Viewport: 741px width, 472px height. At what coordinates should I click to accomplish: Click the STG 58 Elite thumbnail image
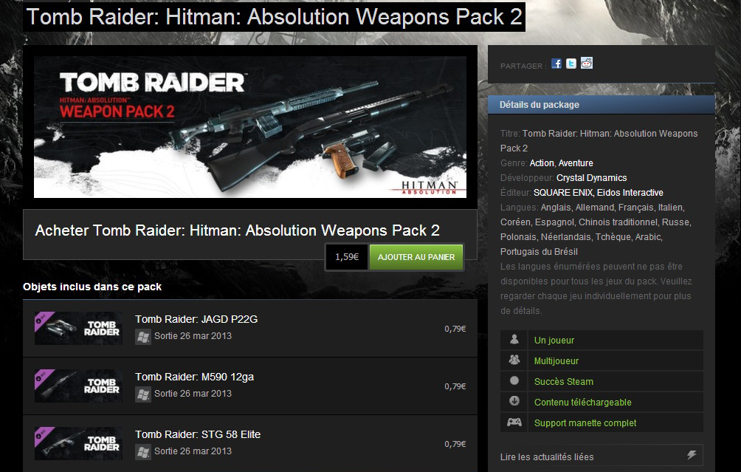pos(78,444)
